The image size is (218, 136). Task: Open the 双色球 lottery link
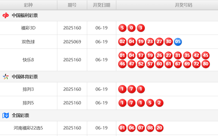pos(28,42)
